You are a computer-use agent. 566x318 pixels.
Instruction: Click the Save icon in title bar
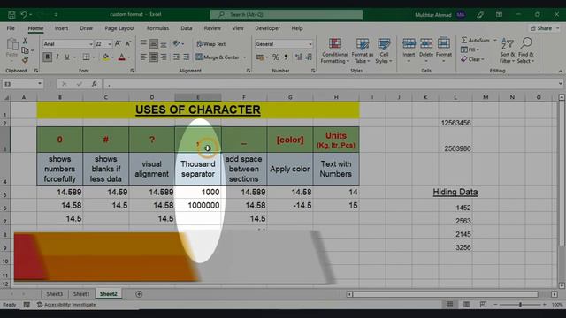point(11,15)
